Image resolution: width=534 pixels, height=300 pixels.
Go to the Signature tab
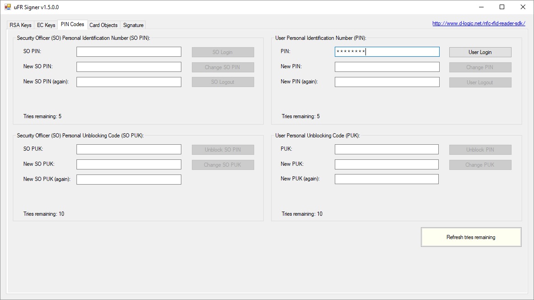[x=133, y=25]
